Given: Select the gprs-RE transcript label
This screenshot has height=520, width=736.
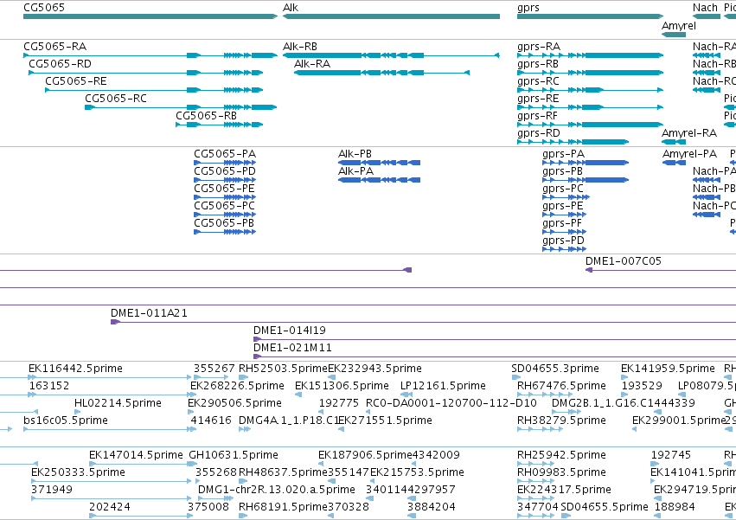Looking at the screenshot, I should pos(538,99).
